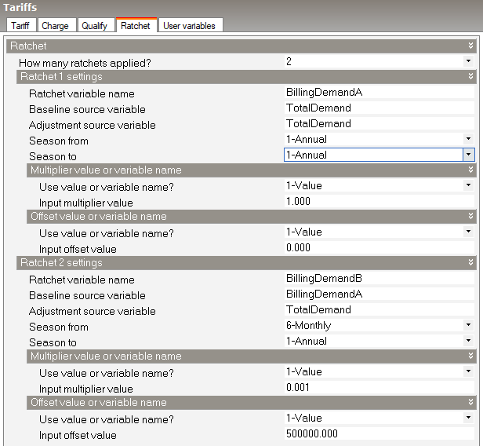Select the Qualify tab
Image resolution: width=483 pixels, height=446 pixels.
(95, 26)
